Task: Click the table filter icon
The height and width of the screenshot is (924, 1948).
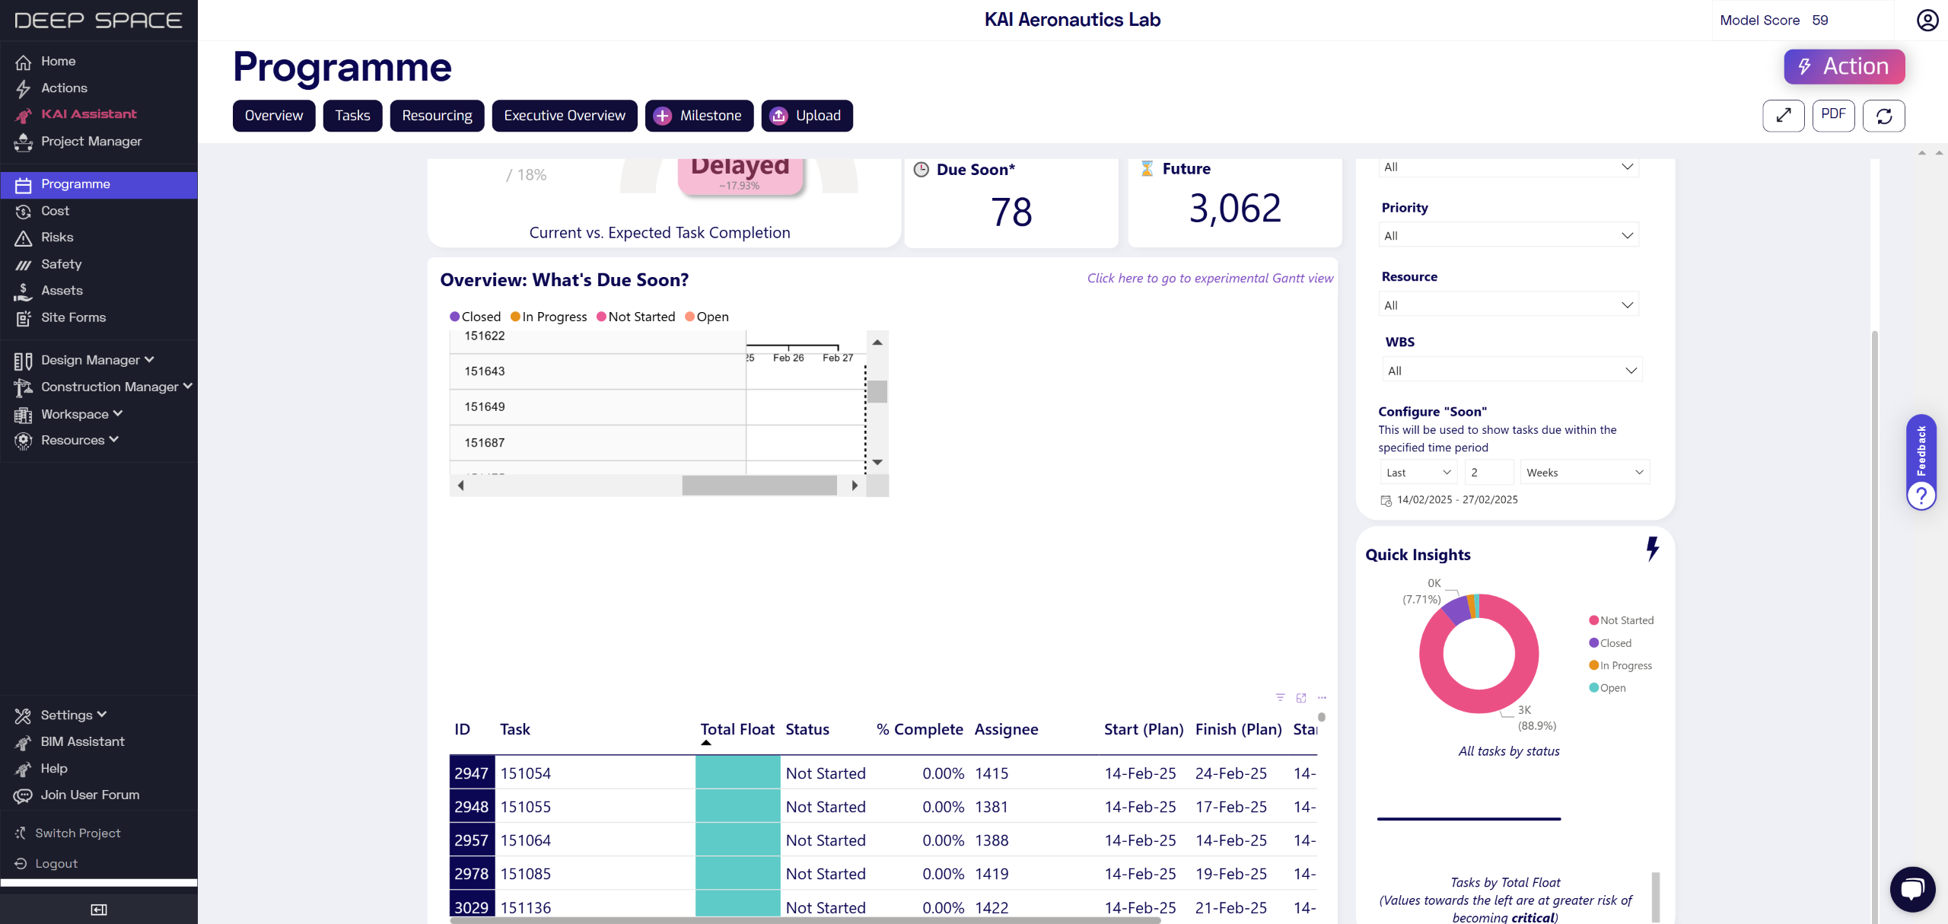Action: tap(1280, 697)
